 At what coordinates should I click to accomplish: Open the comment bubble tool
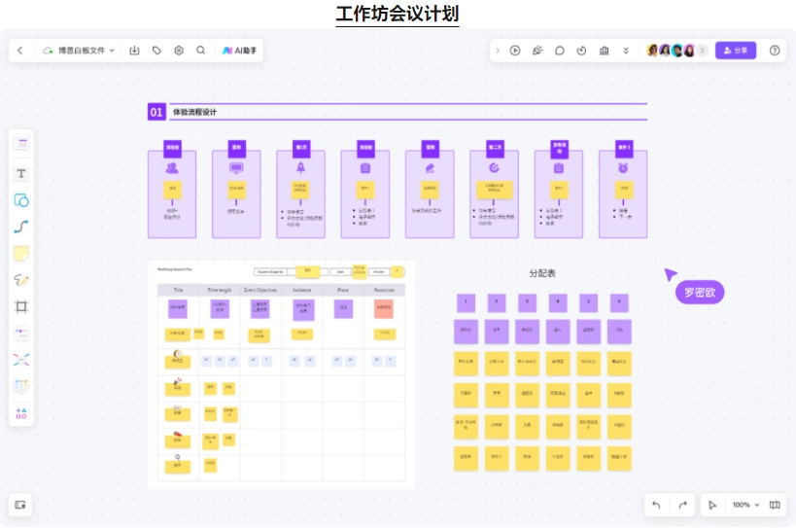[x=560, y=51]
